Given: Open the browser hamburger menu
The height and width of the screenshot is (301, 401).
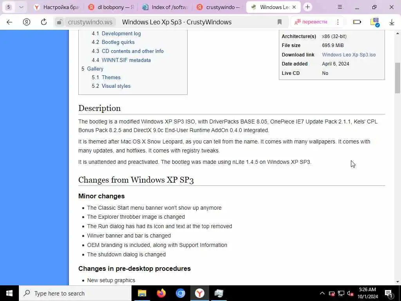Looking at the screenshot, I should click(x=340, y=7).
